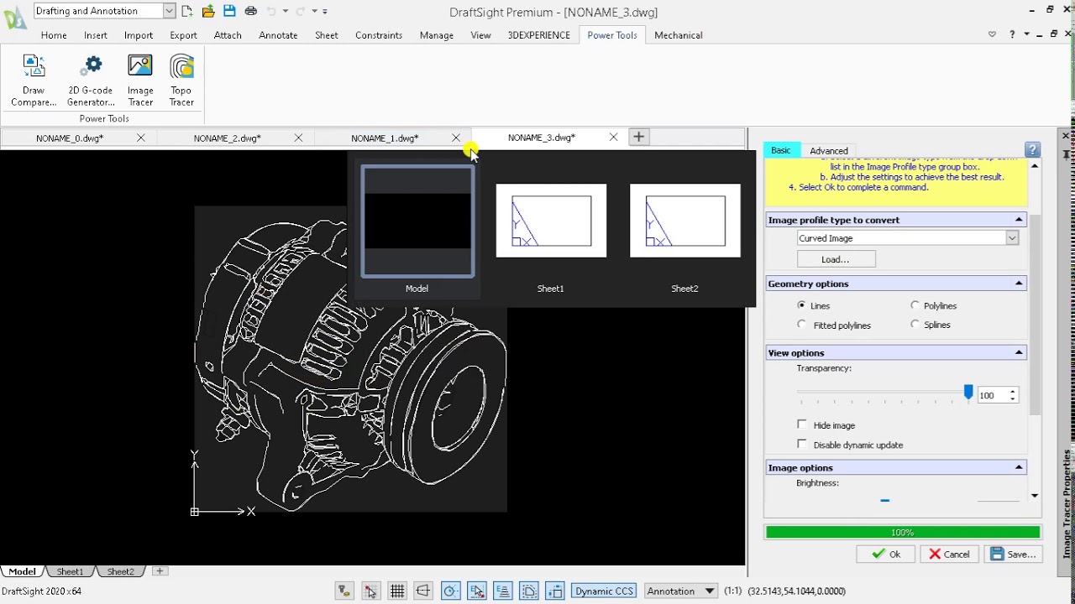Confirm with the Ok button
The image size is (1075, 604).
point(885,554)
